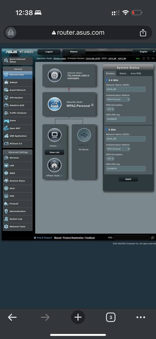Click 5 GHz Network Name field
The width and height of the screenshot is (156, 339).
pyautogui.click(x=126, y=139)
